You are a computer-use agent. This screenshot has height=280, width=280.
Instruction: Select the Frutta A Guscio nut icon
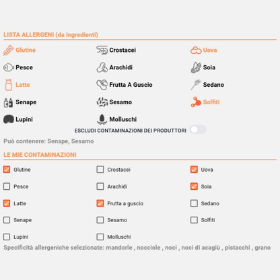click(102, 85)
